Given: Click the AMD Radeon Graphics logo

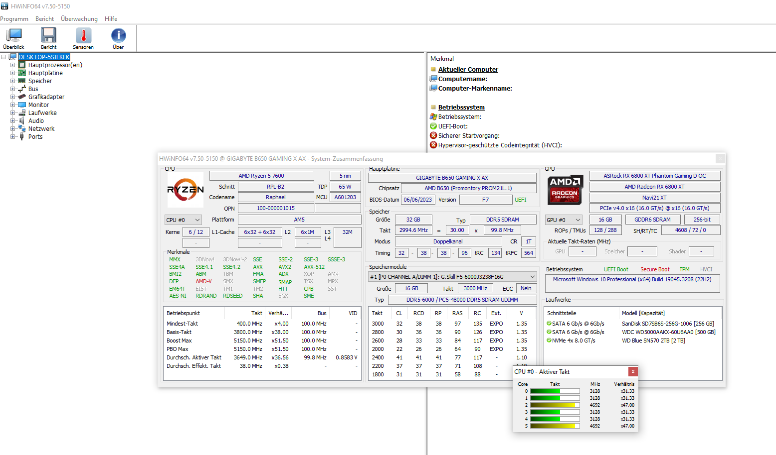Looking at the screenshot, I should (565, 190).
